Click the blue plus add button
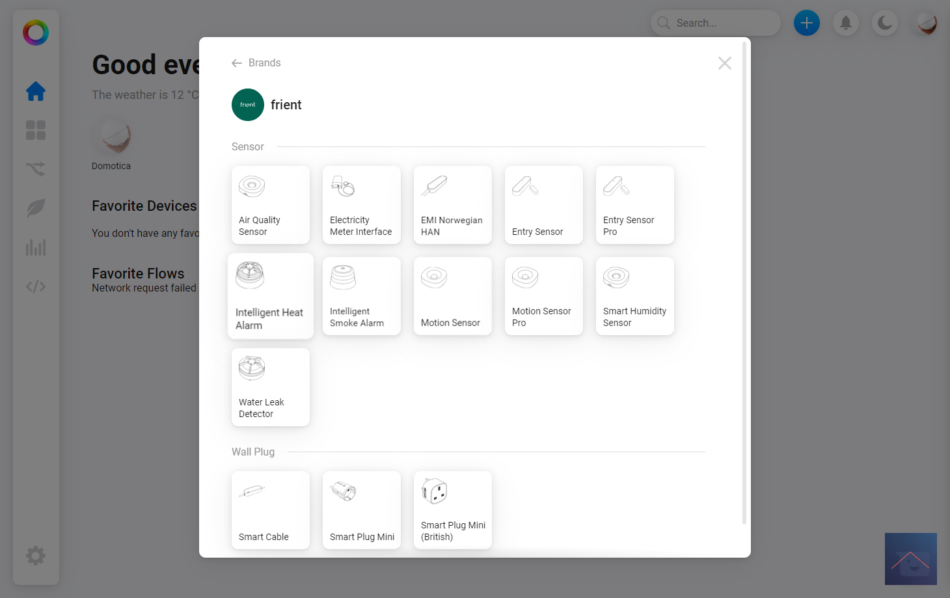 tap(807, 23)
